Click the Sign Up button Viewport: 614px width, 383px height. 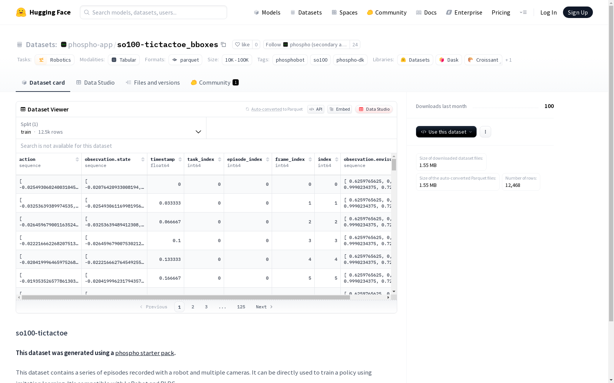578,12
